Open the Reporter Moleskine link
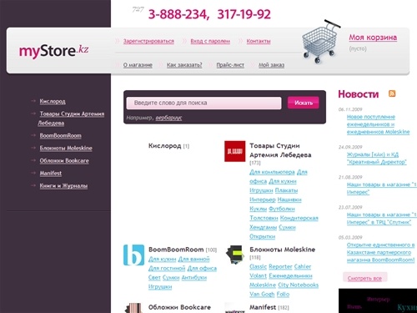The width and height of the screenshot is (417, 313). (x=280, y=266)
